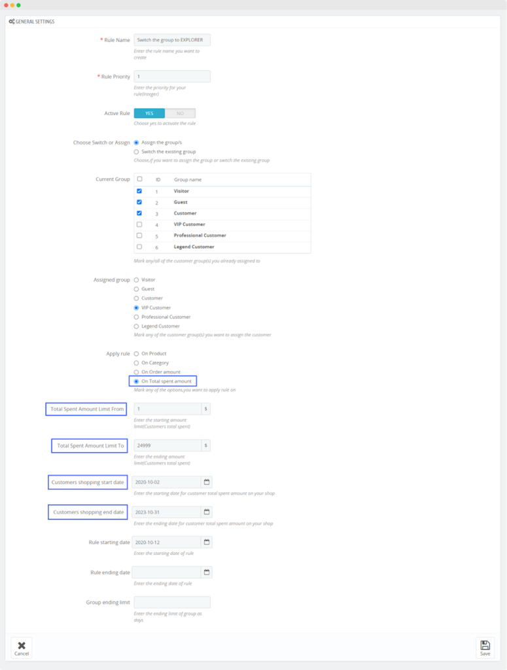Click the Cancel X icon
This screenshot has height=670, width=507.
(22, 645)
